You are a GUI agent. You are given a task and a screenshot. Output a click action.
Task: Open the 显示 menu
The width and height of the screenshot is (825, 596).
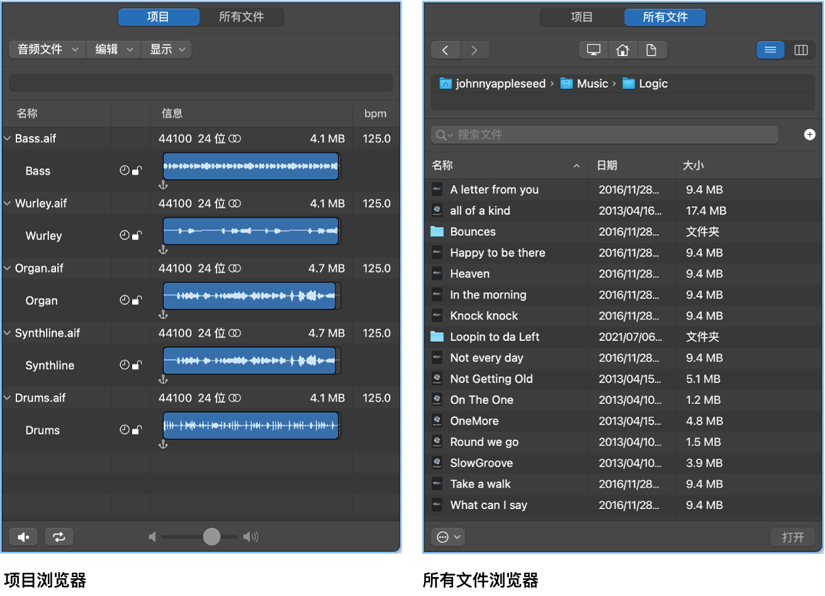coord(166,49)
